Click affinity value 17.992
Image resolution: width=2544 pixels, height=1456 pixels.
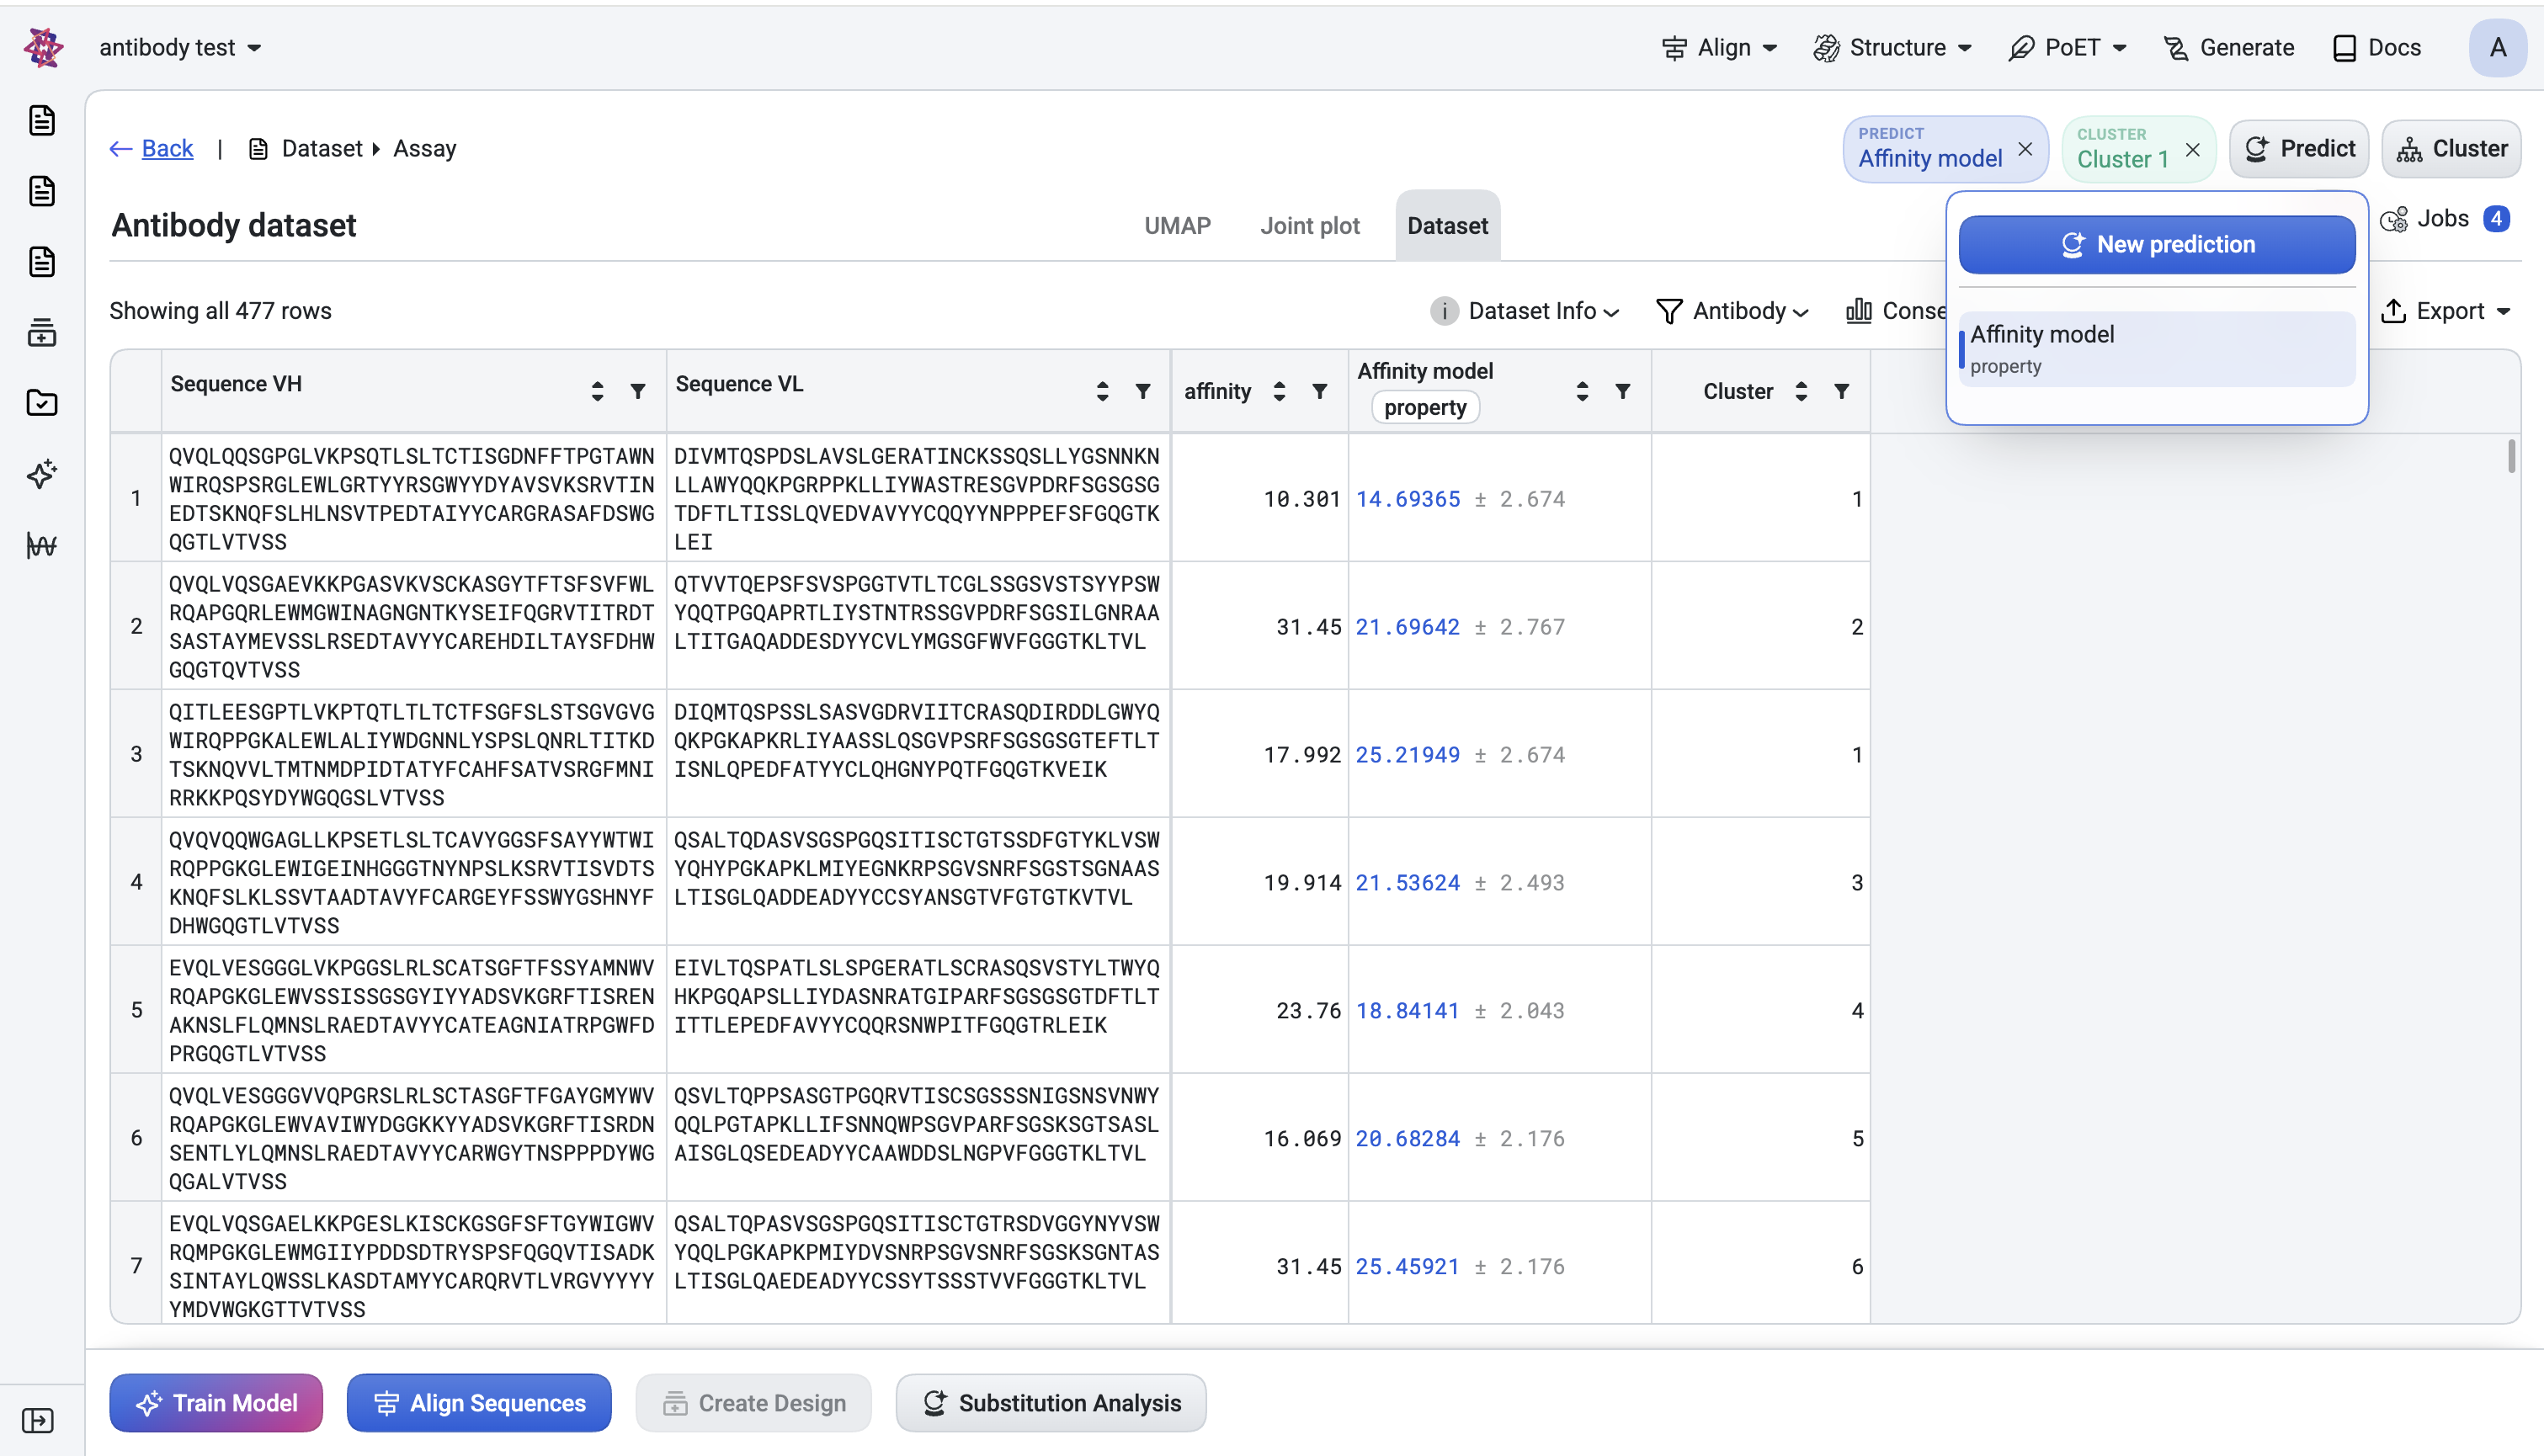click(1302, 755)
